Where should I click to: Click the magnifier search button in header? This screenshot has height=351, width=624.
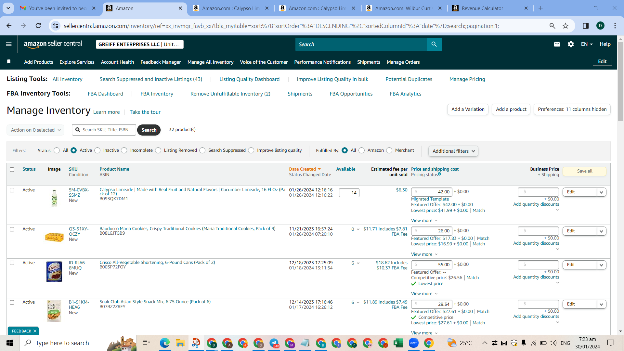pyautogui.click(x=434, y=44)
